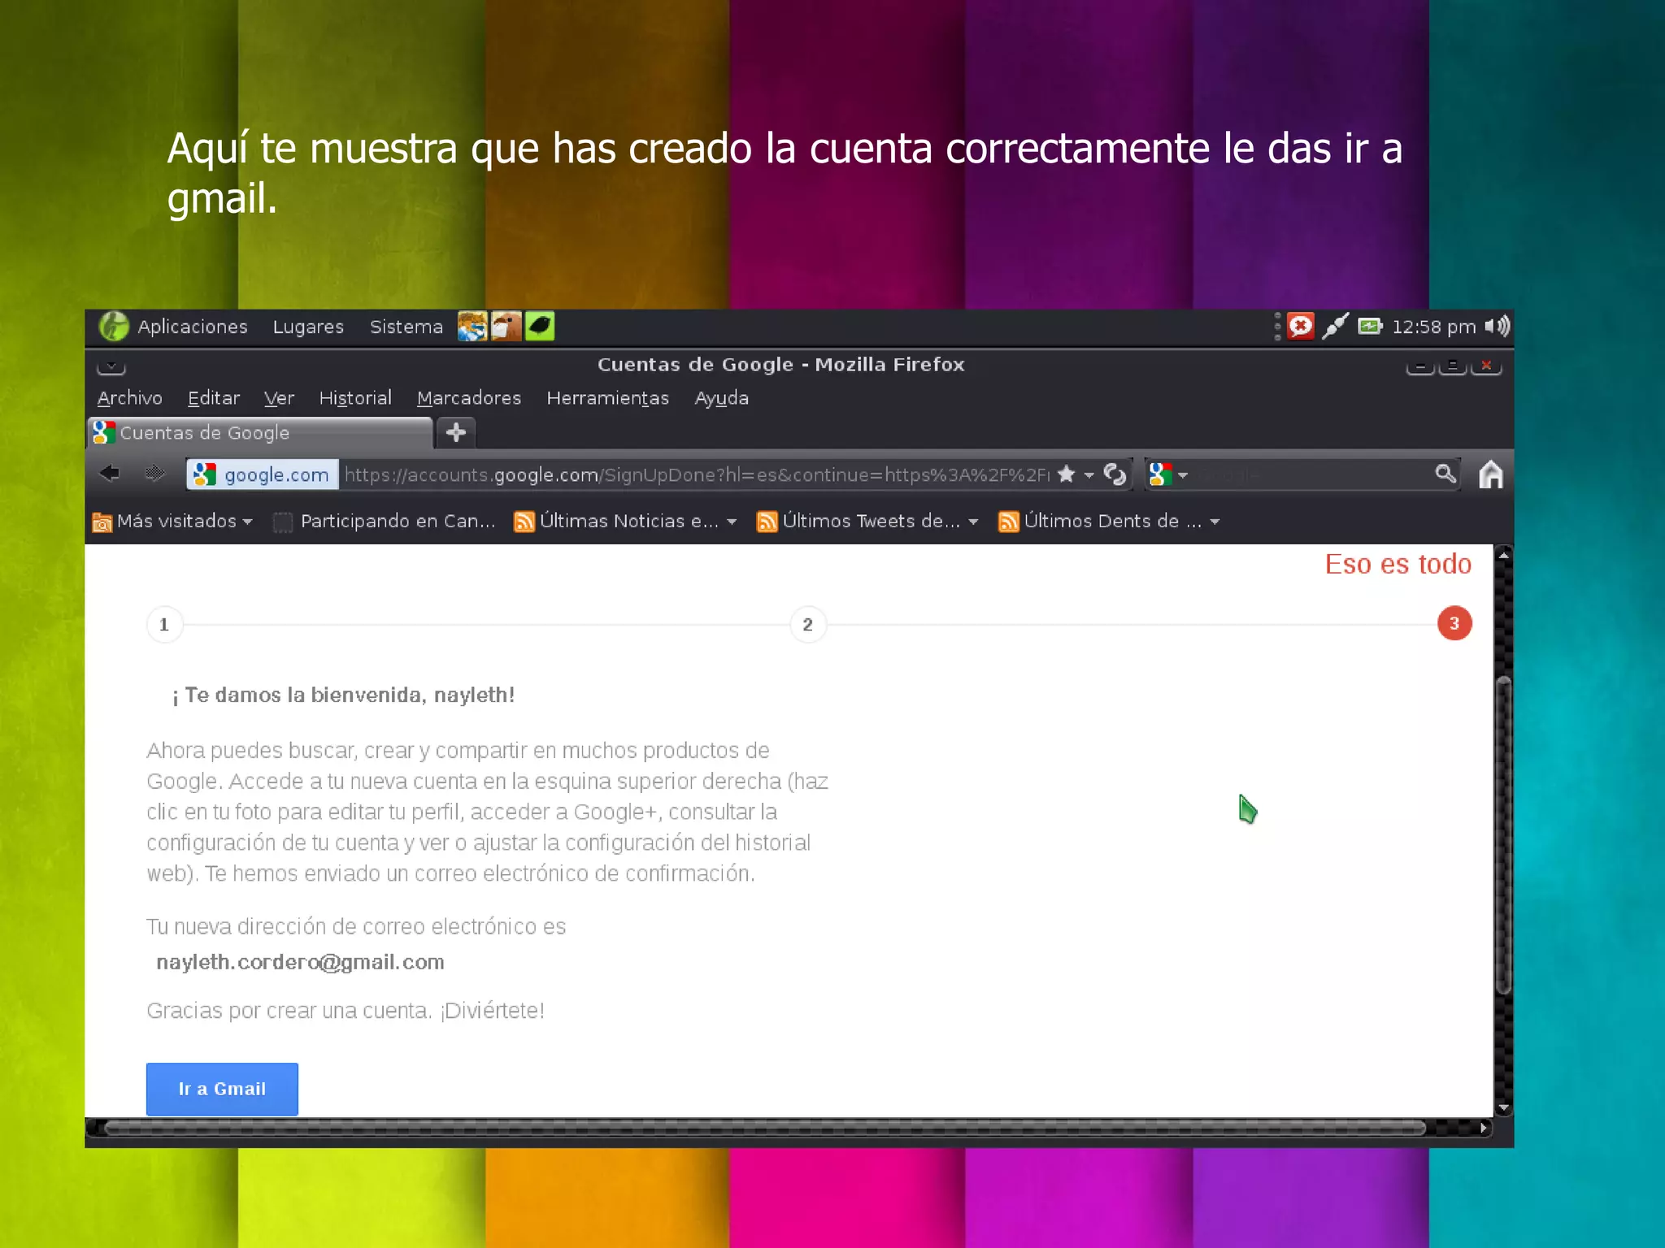The height and width of the screenshot is (1248, 1665).
Task: Go back with the back arrow
Action: pyautogui.click(x=110, y=474)
